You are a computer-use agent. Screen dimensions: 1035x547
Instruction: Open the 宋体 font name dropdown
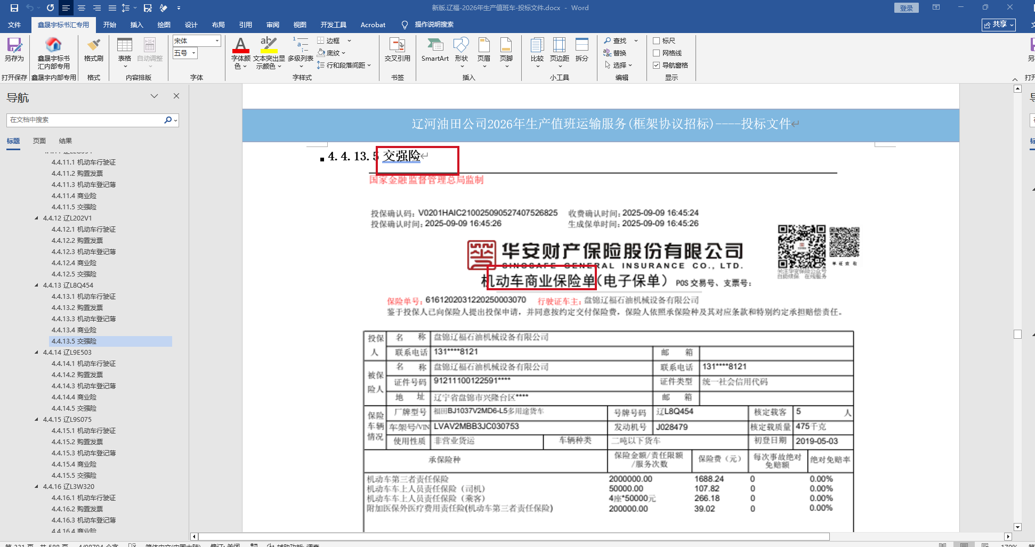(x=217, y=40)
